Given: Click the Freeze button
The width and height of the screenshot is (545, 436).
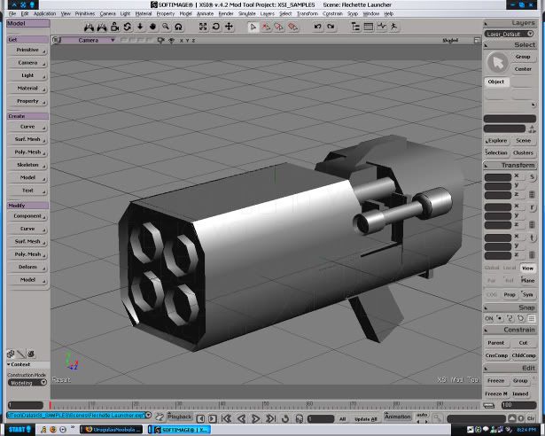Looking at the screenshot, I should coord(496,381).
